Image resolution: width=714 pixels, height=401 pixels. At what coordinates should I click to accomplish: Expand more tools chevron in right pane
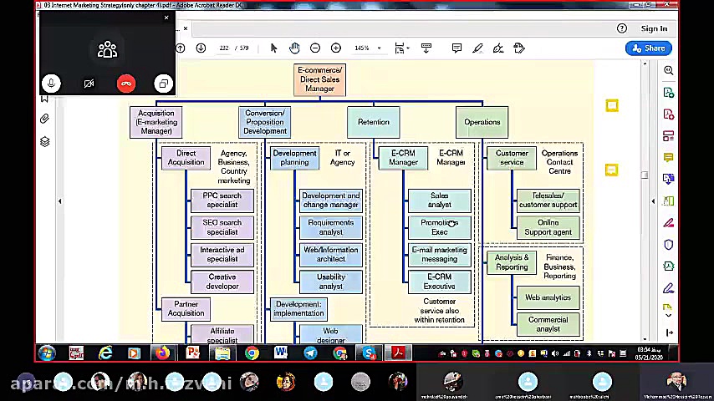(669, 316)
